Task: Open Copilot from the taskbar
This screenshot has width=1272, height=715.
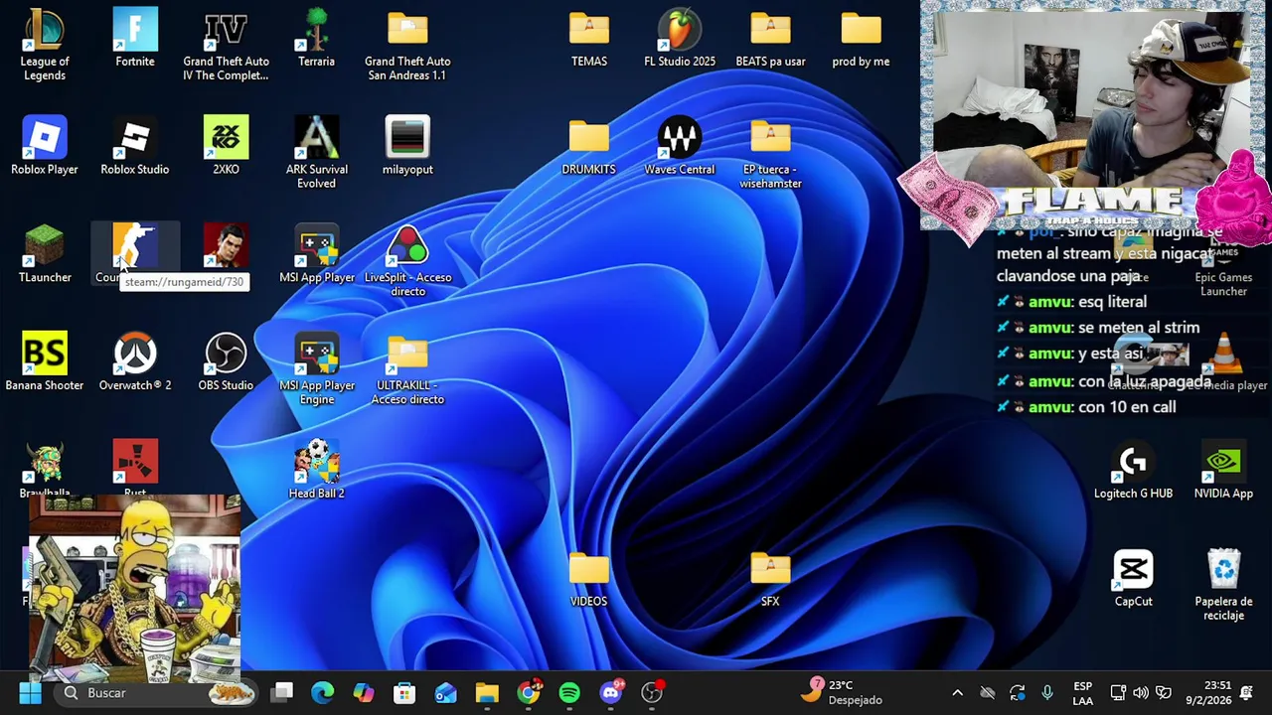Action: (364, 692)
